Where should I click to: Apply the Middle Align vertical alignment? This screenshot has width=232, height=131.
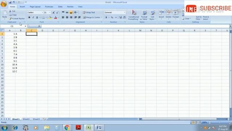67,12
